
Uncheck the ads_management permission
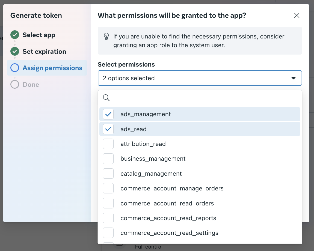click(108, 114)
